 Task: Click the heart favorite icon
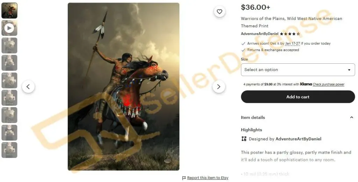point(220,12)
